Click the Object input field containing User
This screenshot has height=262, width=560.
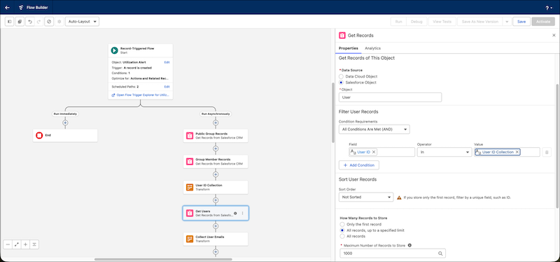tap(390, 97)
